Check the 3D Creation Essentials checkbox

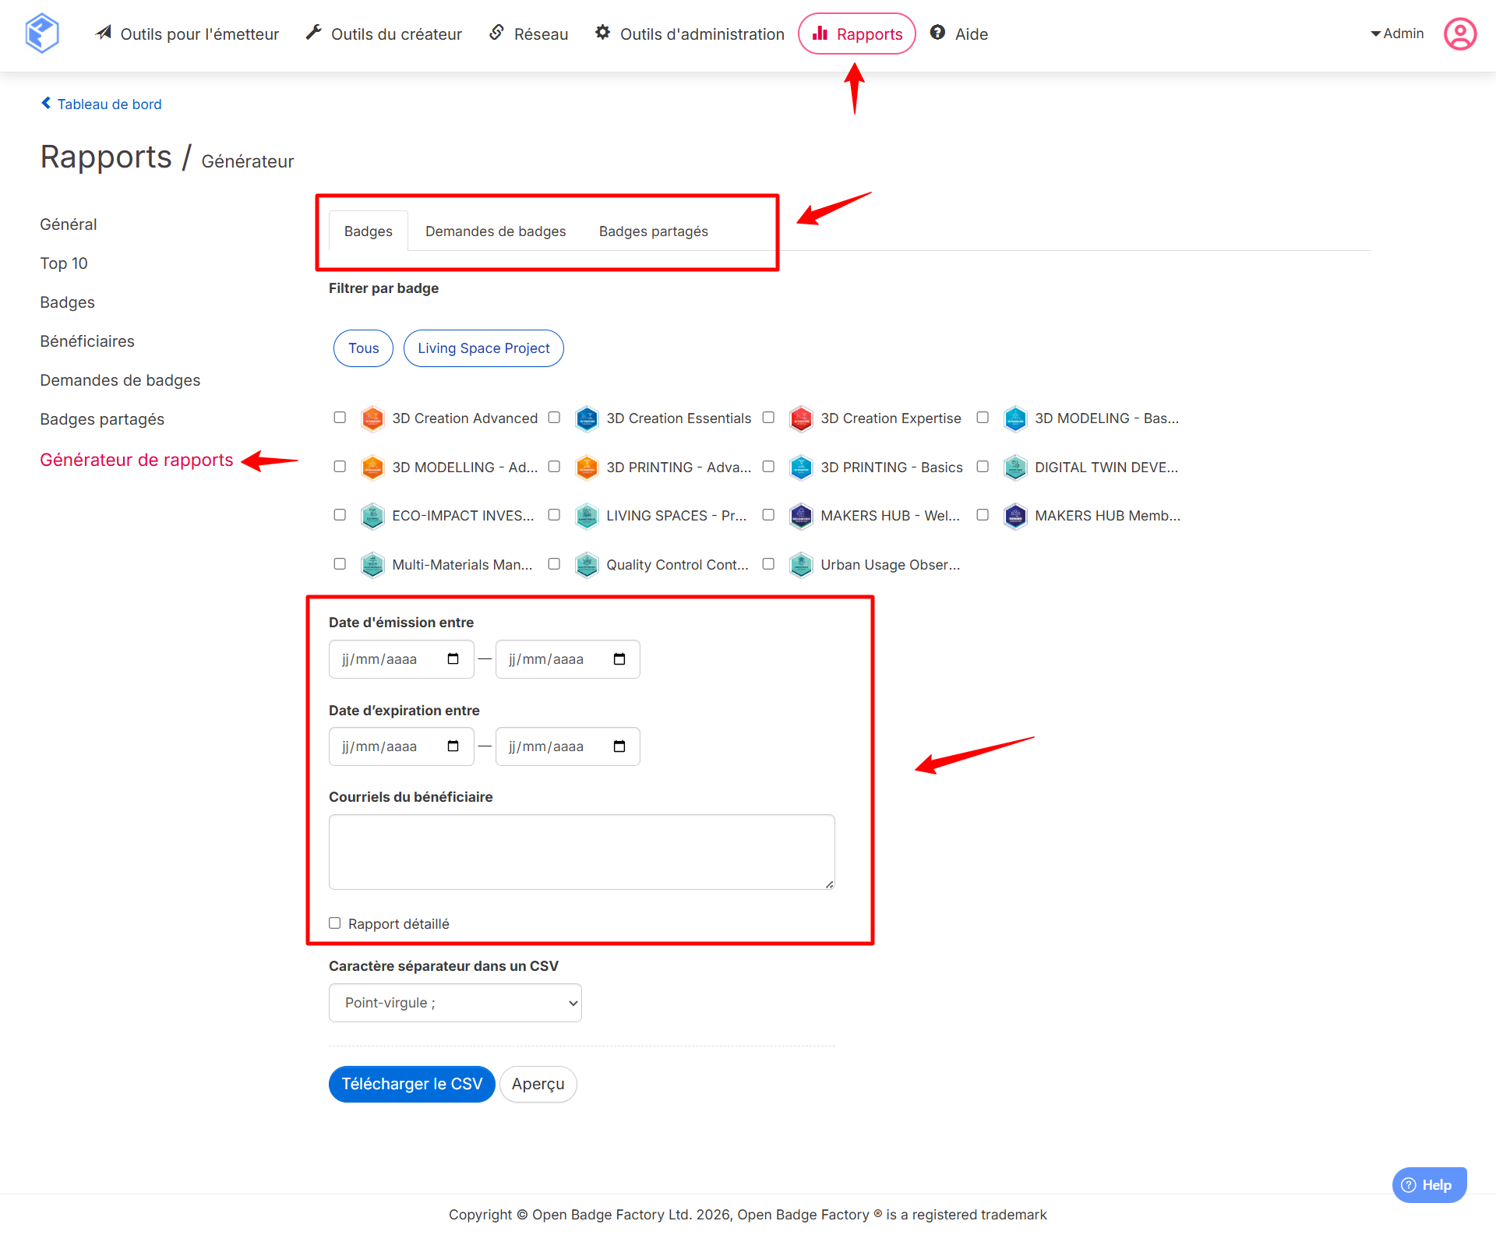554,418
